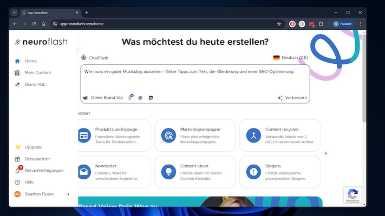Click the globe icon in the prompt bar

coord(140,98)
